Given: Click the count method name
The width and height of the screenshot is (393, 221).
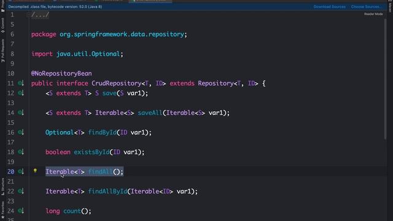Looking at the screenshot, I should [72, 211].
